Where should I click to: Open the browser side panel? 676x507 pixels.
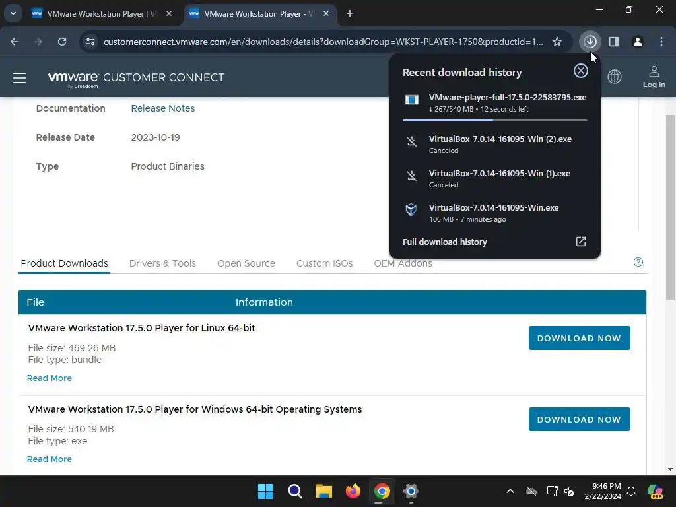[x=614, y=42]
